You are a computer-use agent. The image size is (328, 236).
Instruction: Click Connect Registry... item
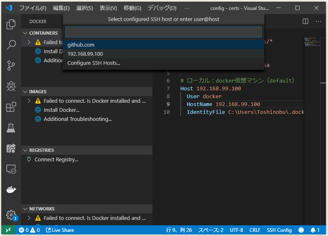56,159
